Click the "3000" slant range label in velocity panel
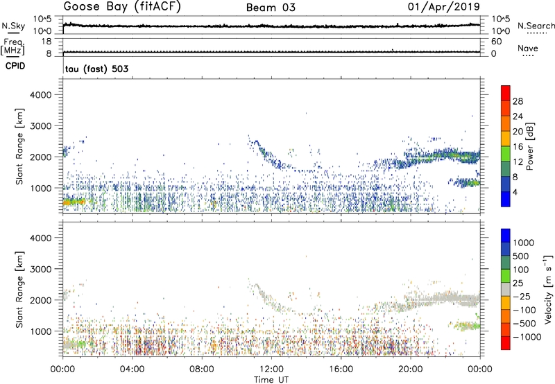This screenshot has width=555, height=384. [40, 269]
